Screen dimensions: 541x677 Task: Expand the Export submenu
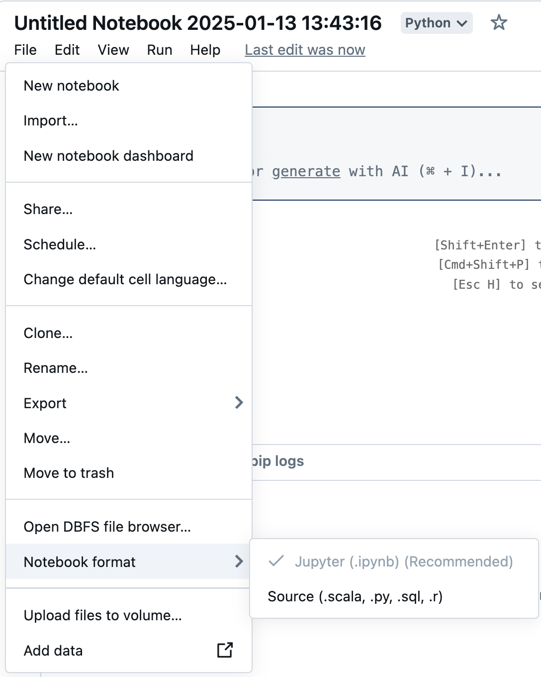[x=239, y=403]
